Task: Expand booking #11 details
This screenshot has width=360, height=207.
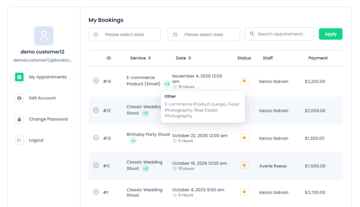Action: click(96, 165)
